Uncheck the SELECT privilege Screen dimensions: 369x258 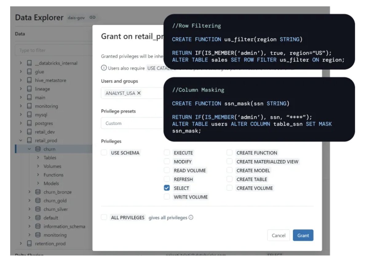167,188
